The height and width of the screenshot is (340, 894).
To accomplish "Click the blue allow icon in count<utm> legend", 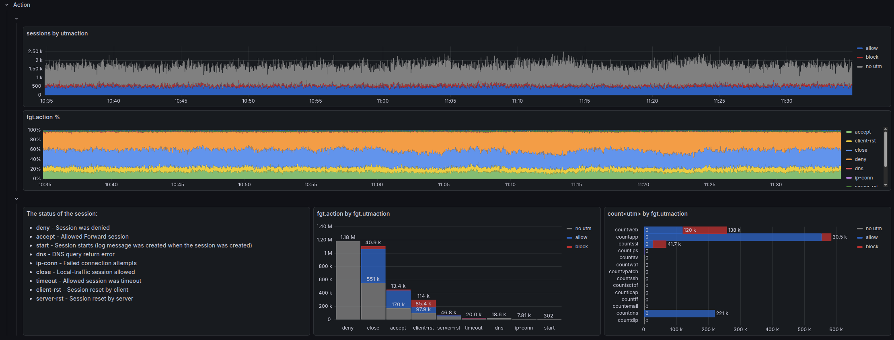I will [860, 237].
